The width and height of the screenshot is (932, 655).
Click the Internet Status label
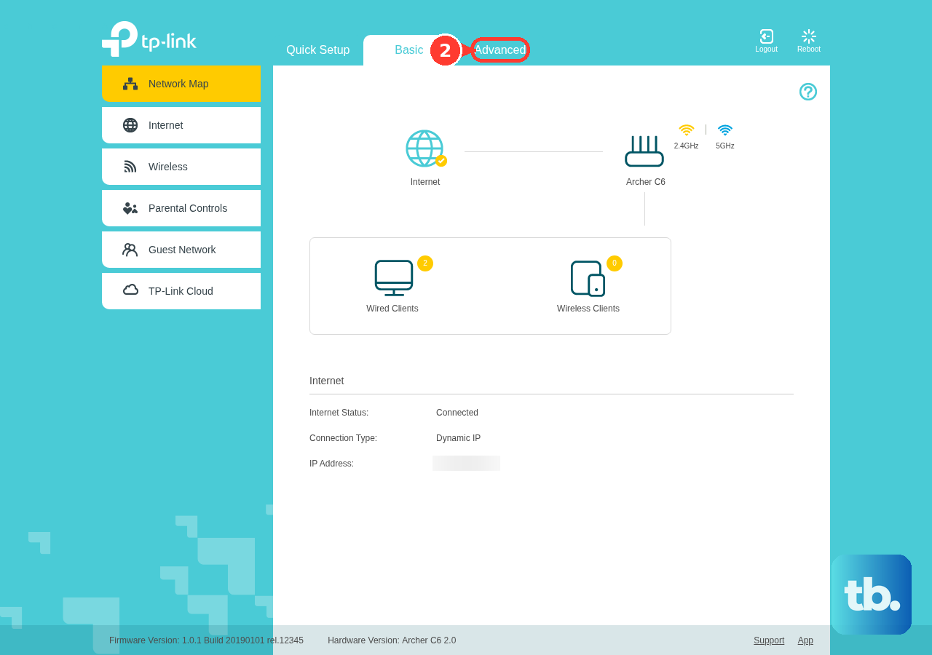(339, 413)
